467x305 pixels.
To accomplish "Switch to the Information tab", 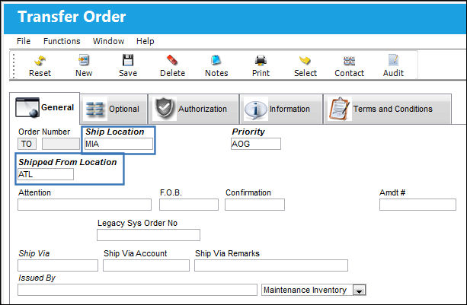I will [281, 109].
